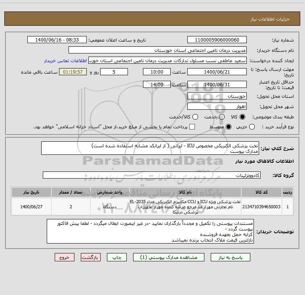Click buyer organization name field
This screenshot has width=305, height=295.
(x=158, y=50)
